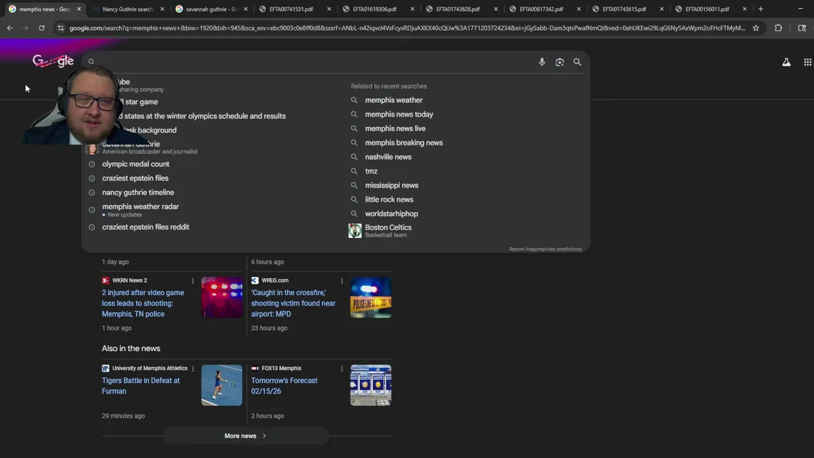The height and width of the screenshot is (458, 814).
Task: Select the 'little rock news' suggestion
Action: pos(389,200)
